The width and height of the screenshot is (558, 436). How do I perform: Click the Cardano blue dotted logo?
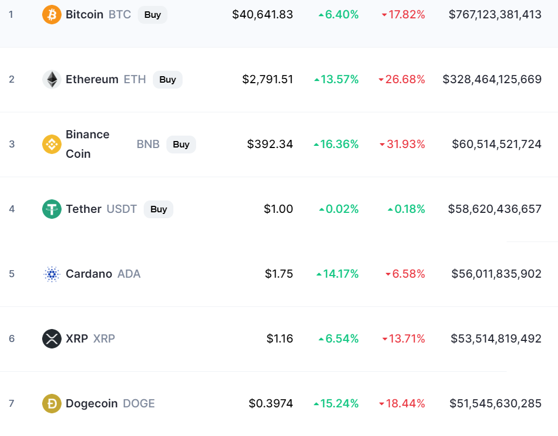(52, 274)
